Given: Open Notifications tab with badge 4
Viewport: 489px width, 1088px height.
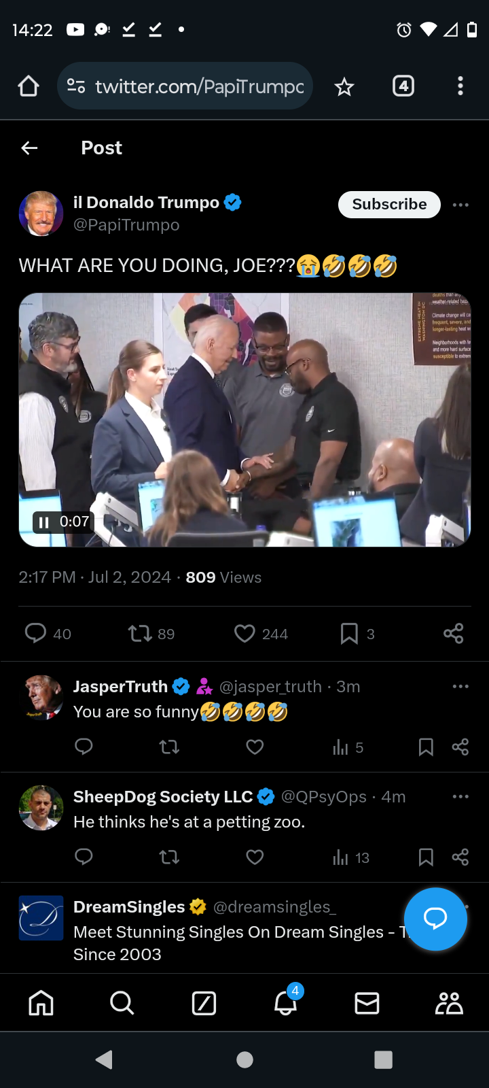Looking at the screenshot, I should [286, 1001].
